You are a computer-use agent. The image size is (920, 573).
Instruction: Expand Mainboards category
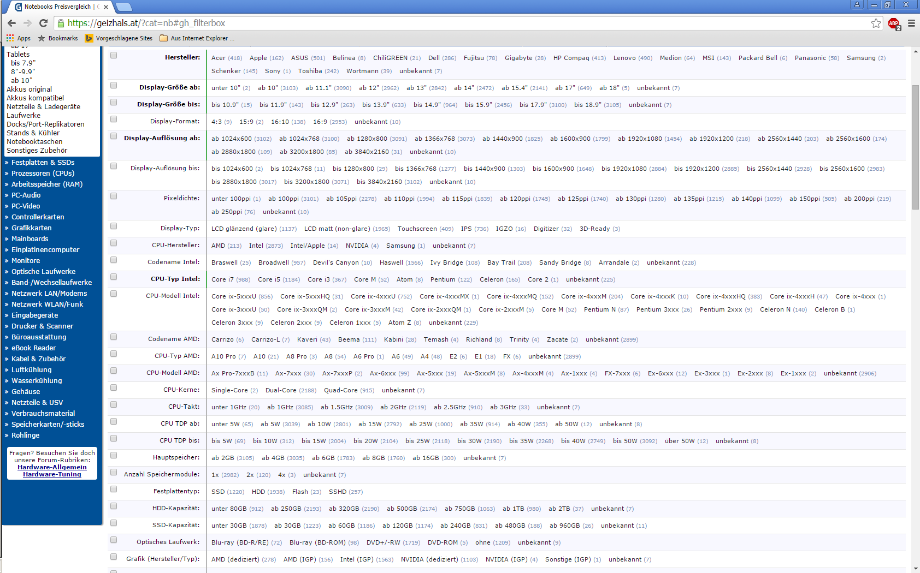coord(30,238)
